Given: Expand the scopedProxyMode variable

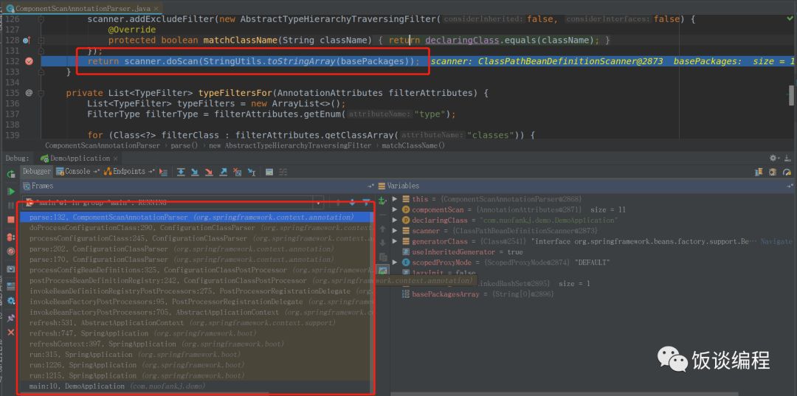Looking at the screenshot, I should click(x=395, y=263).
